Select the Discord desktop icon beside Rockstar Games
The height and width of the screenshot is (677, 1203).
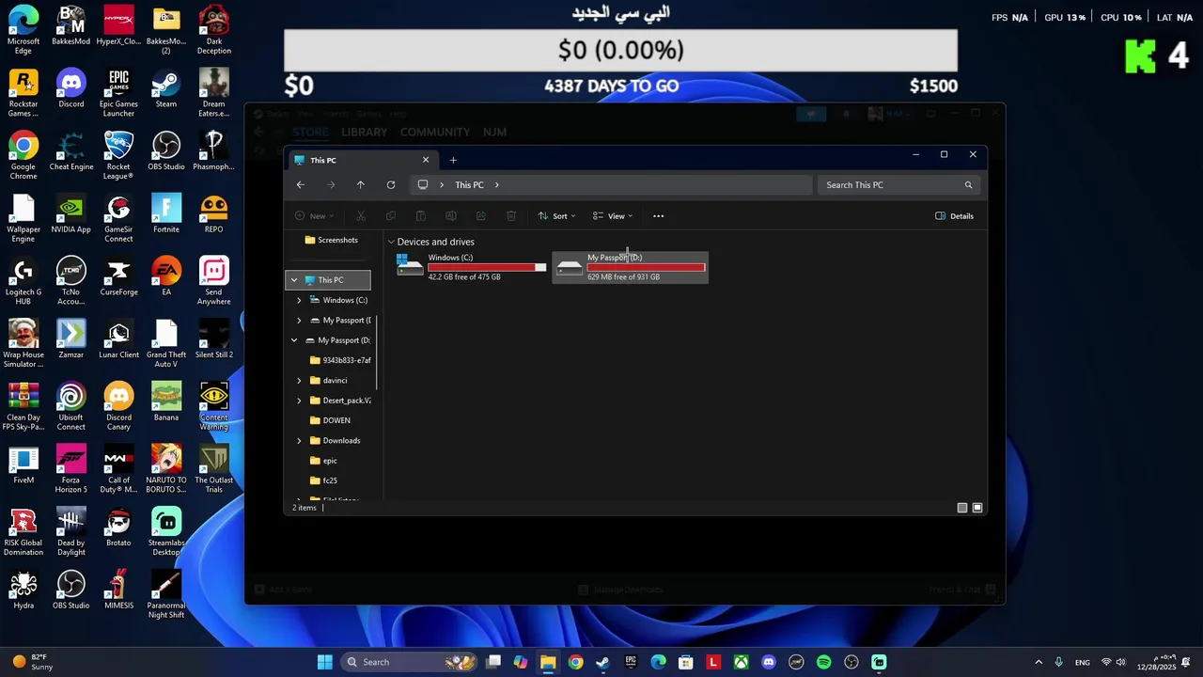click(x=71, y=88)
